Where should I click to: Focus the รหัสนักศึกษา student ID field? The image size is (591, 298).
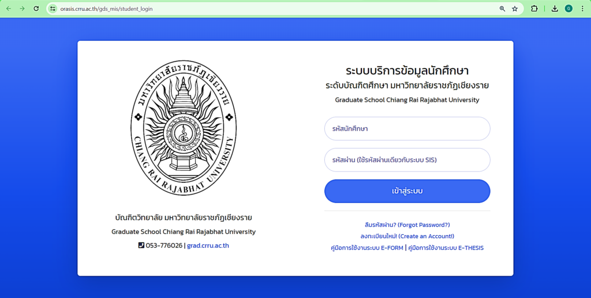pos(407,128)
